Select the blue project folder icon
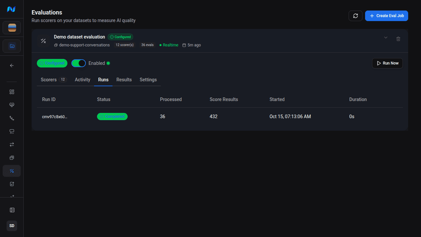The height and width of the screenshot is (237, 421). point(12,46)
